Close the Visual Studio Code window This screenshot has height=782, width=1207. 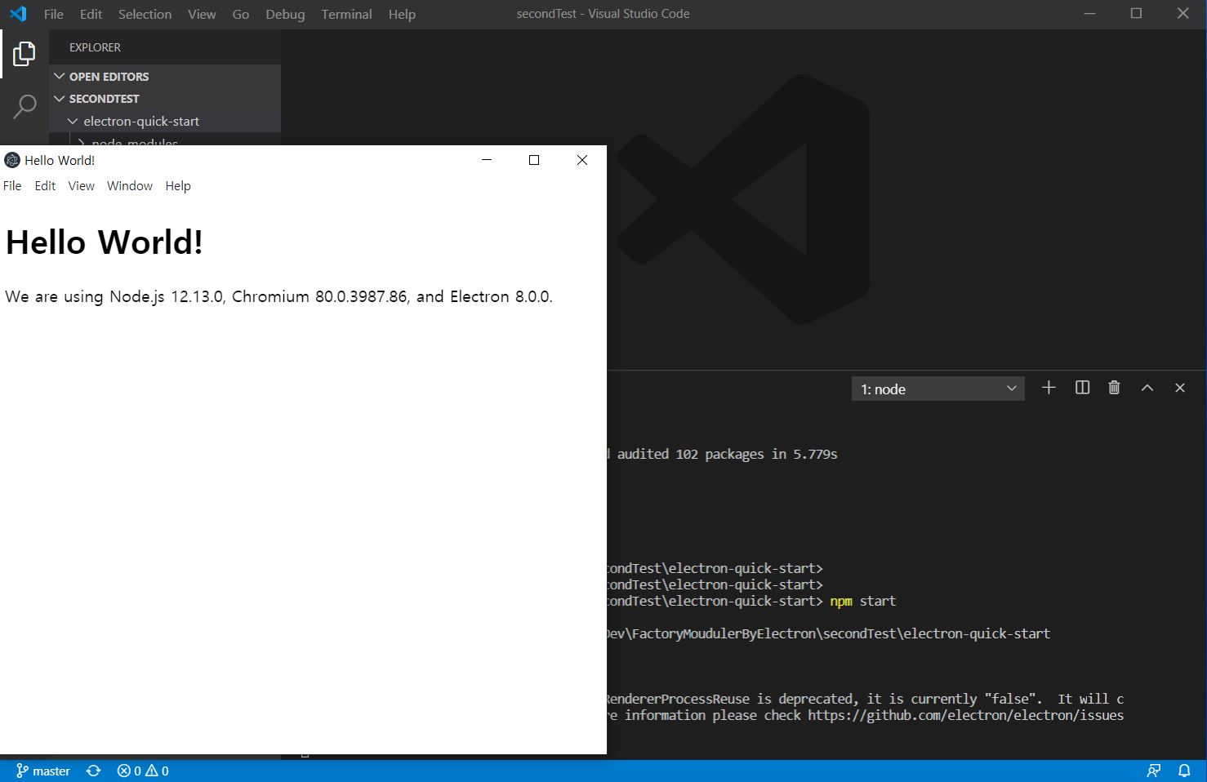(x=1183, y=14)
